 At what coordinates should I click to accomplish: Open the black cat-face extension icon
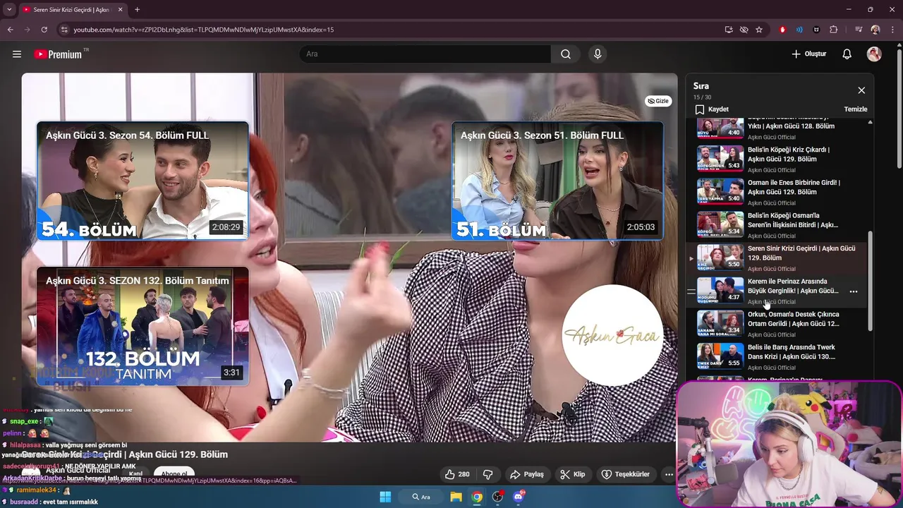(x=816, y=30)
